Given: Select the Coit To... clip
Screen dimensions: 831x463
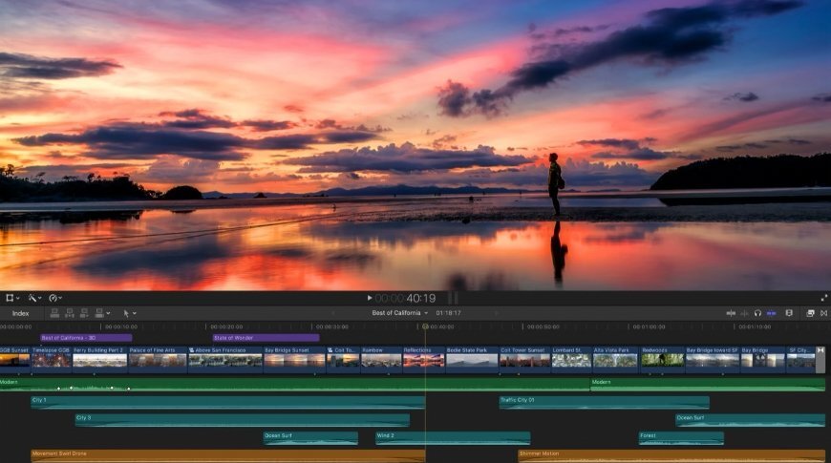Looking at the screenshot, I should 343,358.
